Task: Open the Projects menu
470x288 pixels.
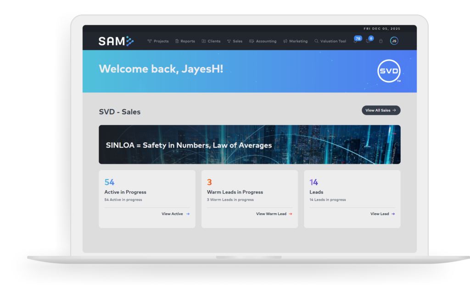Action: (158, 41)
